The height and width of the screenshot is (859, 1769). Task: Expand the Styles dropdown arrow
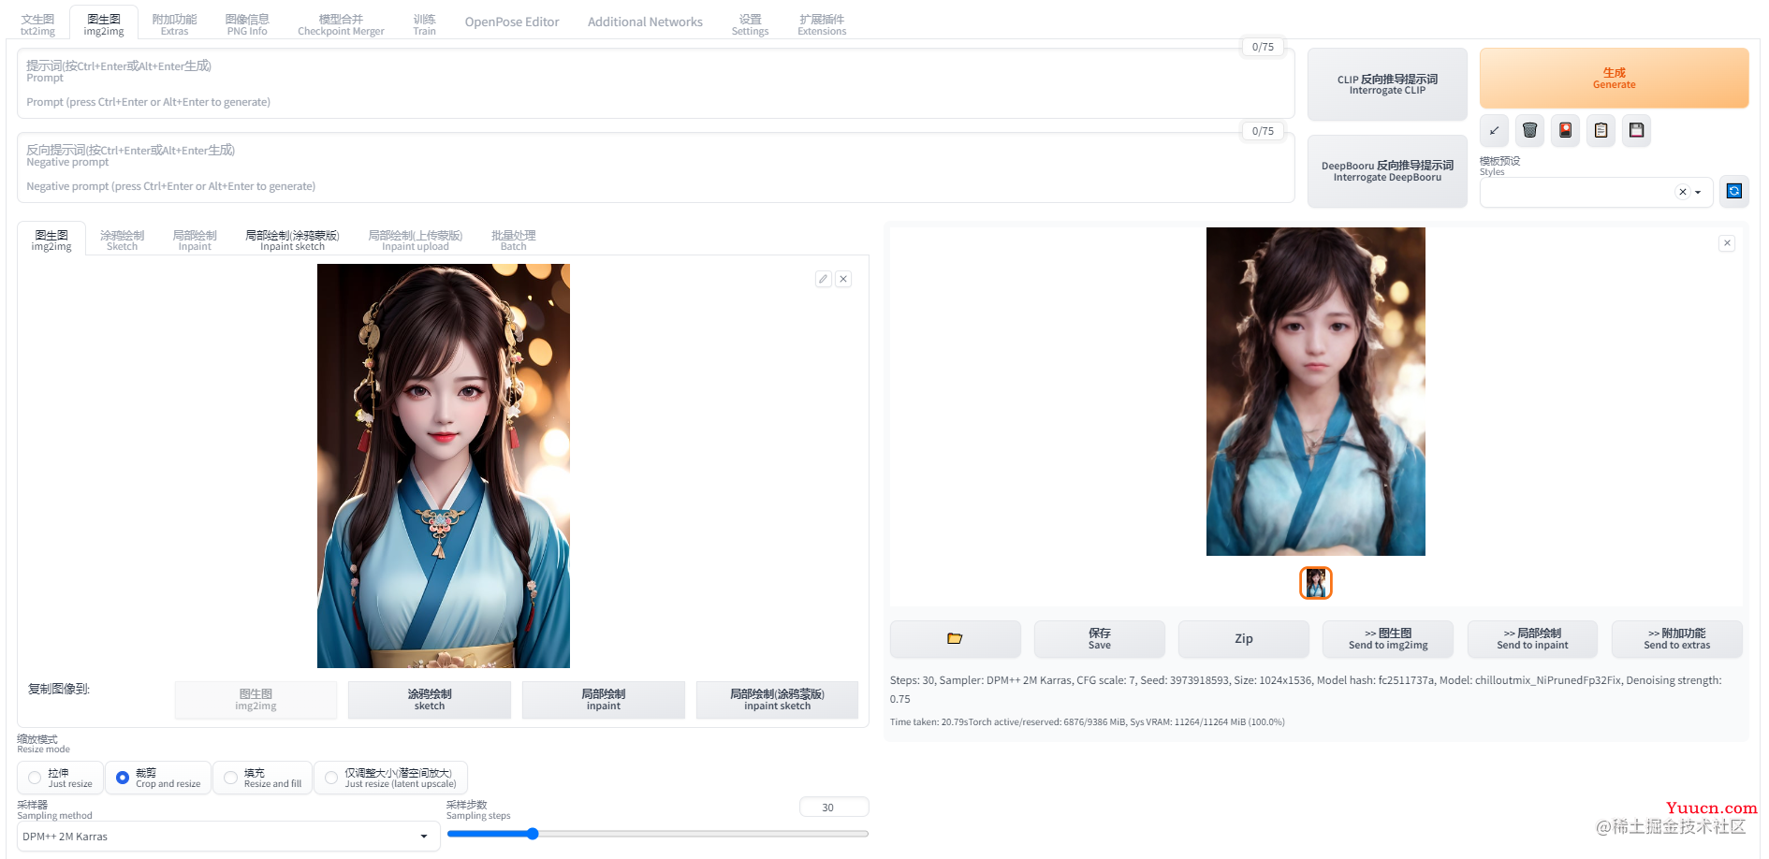(1698, 192)
